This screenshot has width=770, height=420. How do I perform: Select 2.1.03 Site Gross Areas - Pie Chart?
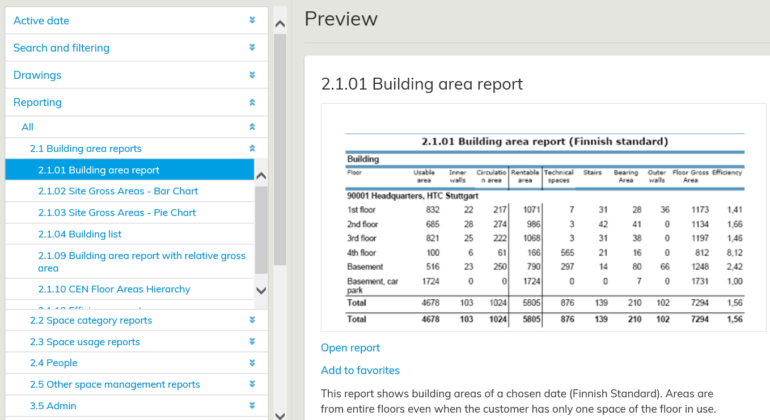point(117,213)
